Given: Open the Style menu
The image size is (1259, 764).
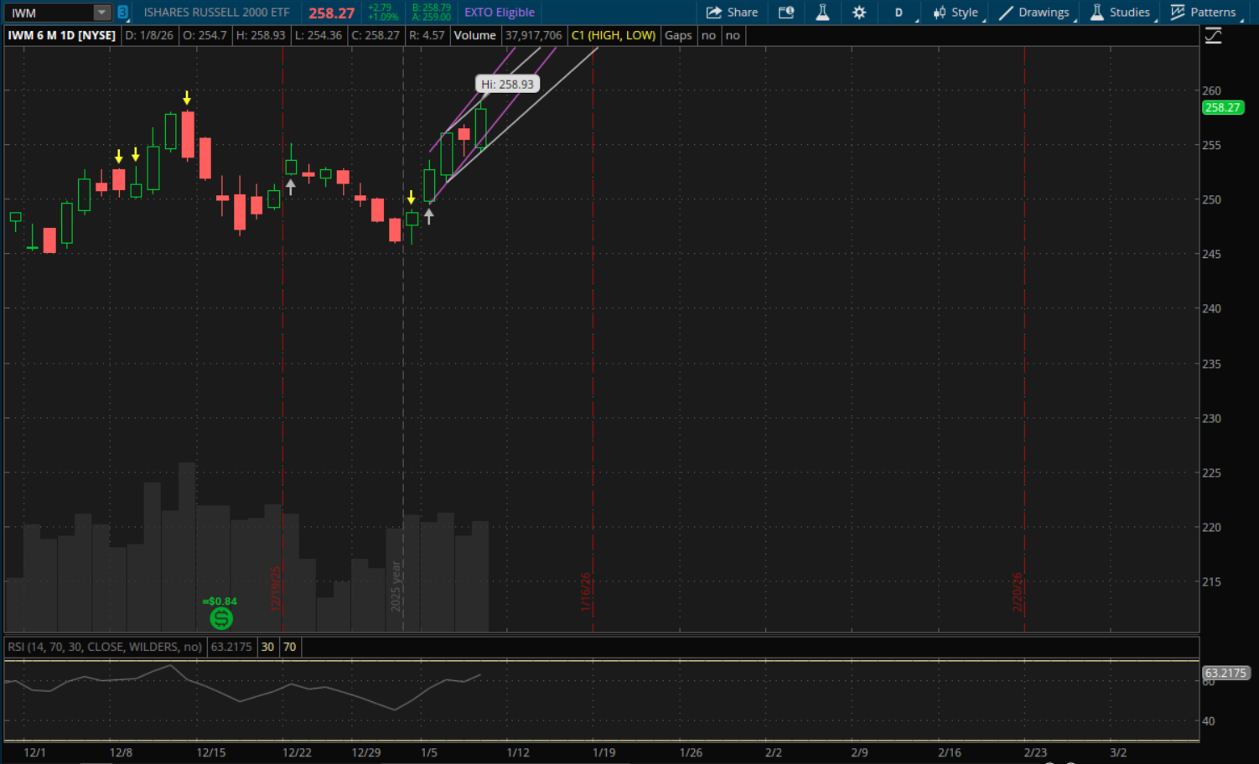Looking at the screenshot, I should [x=956, y=13].
